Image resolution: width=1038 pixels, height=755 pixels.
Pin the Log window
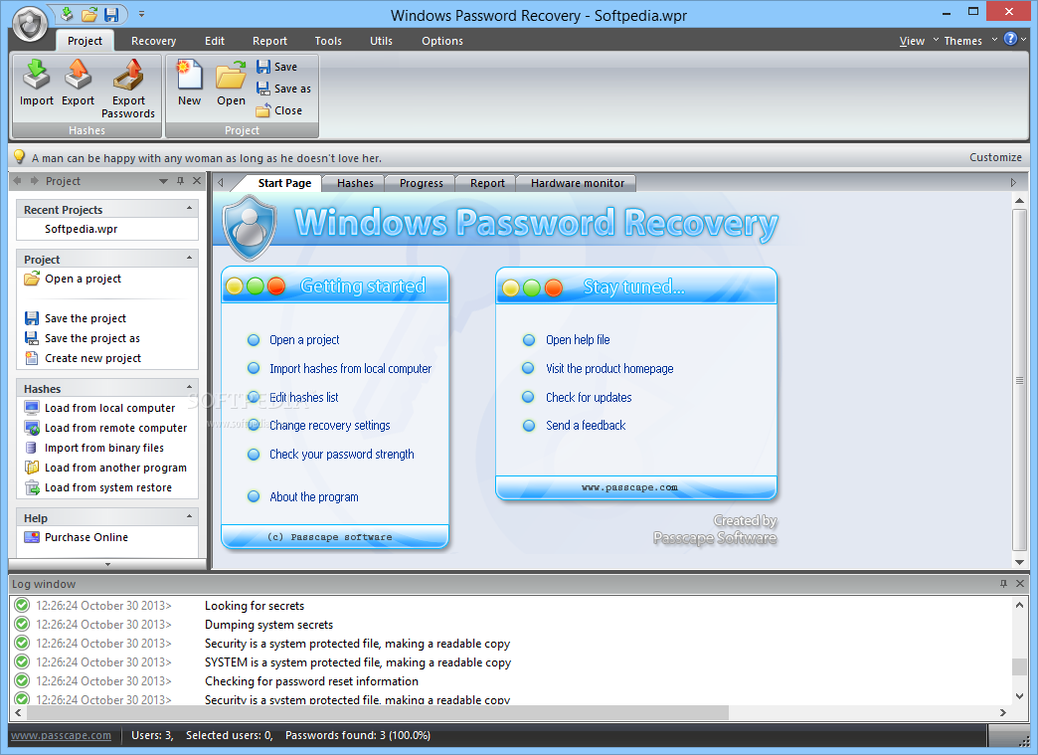[x=1003, y=584]
